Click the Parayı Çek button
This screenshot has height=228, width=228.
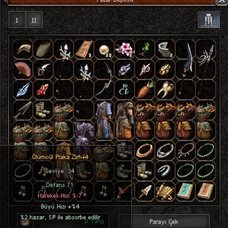[x=164, y=222]
